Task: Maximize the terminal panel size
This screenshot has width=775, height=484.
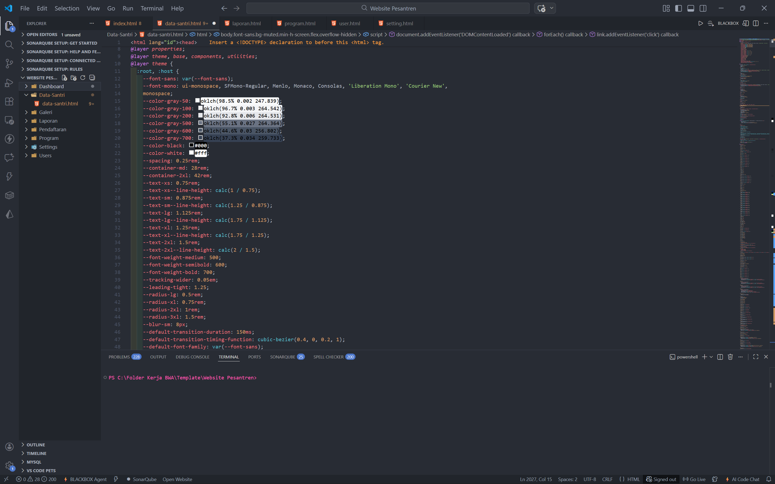Action: point(756,357)
